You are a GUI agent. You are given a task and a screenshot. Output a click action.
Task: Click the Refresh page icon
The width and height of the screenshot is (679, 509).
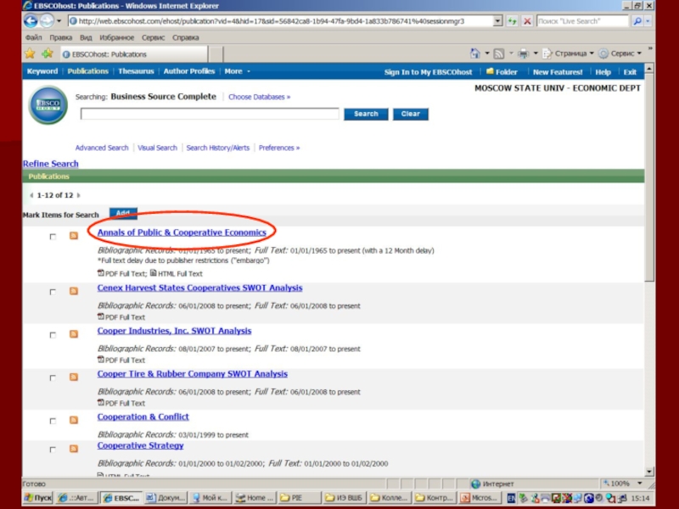tap(512, 20)
